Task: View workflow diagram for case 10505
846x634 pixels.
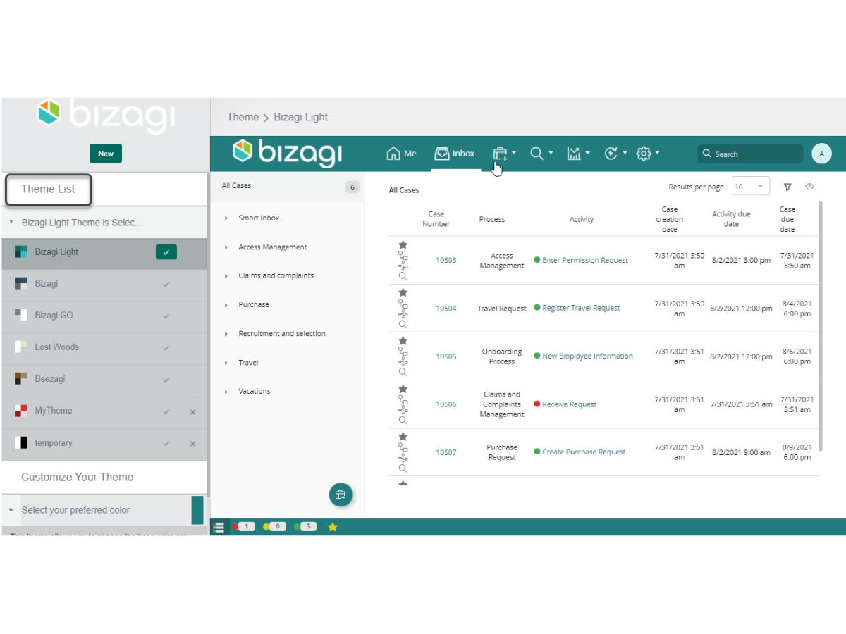Action: [403, 356]
